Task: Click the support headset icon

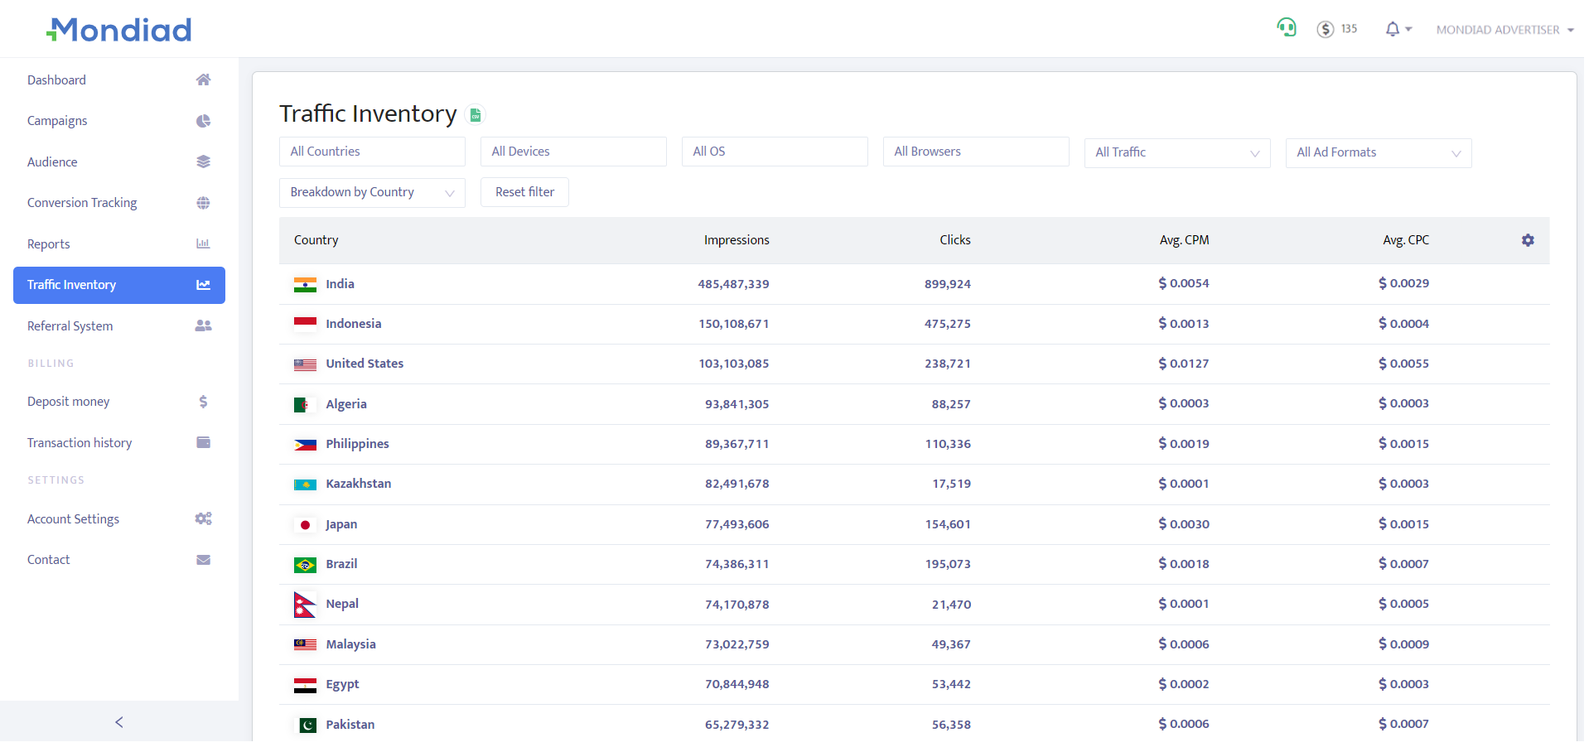Action: [x=1286, y=28]
